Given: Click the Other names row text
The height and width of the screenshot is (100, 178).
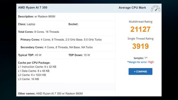Looking at the screenshot, I should click(50, 94).
